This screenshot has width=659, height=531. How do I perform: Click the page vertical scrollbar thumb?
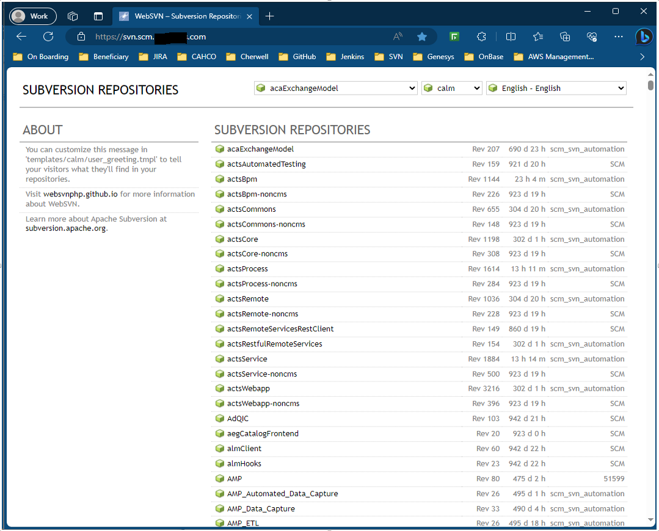tap(650, 85)
